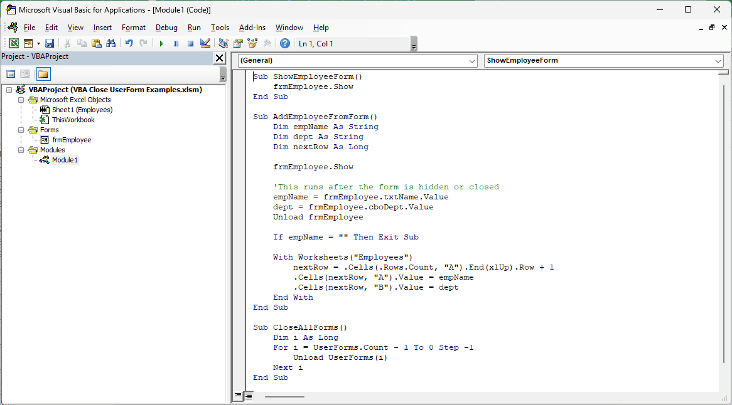Image resolution: width=732 pixels, height=405 pixels.
Task: Open the Object Browser toolbar icon
Action: point(252,43)
